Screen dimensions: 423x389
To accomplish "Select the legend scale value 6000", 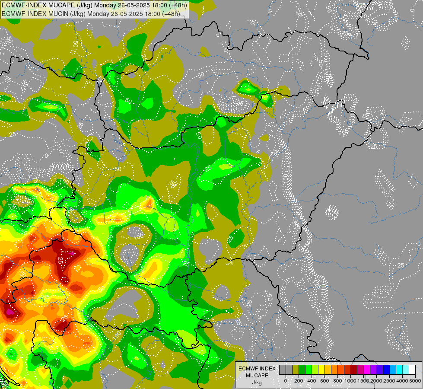I will tap(415, 381).
